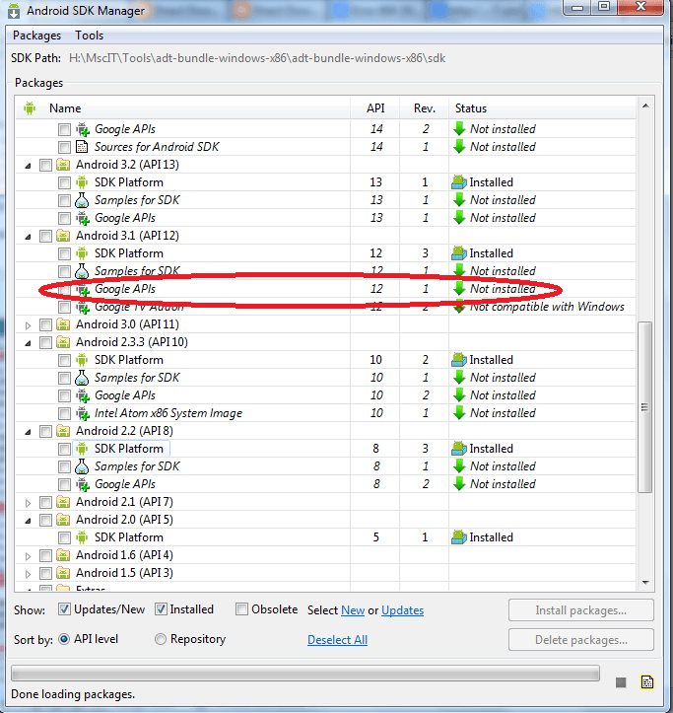
Task: Open the Tools menu
Action: point(89,36)
